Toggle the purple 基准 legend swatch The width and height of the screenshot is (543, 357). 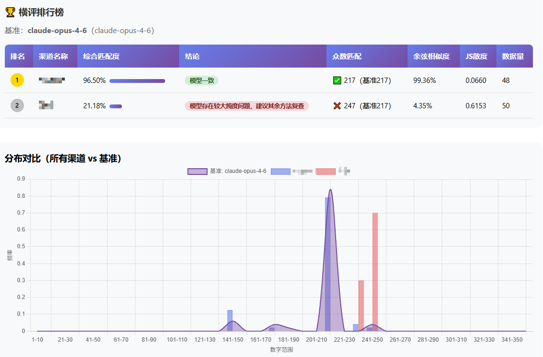pyautogui.click(x=197, y=171)
